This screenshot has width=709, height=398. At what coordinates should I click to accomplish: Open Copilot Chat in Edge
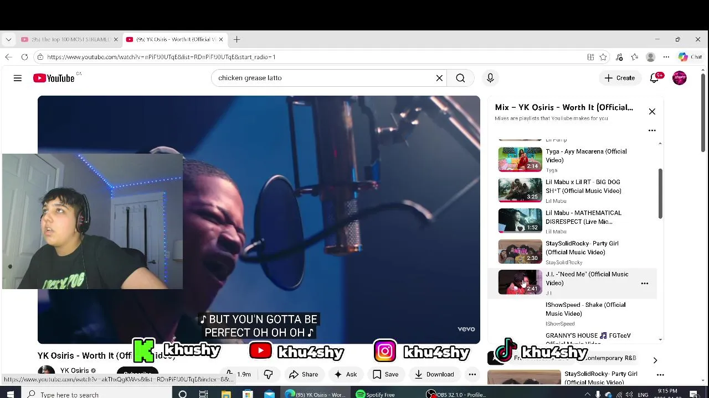point(690,57)
